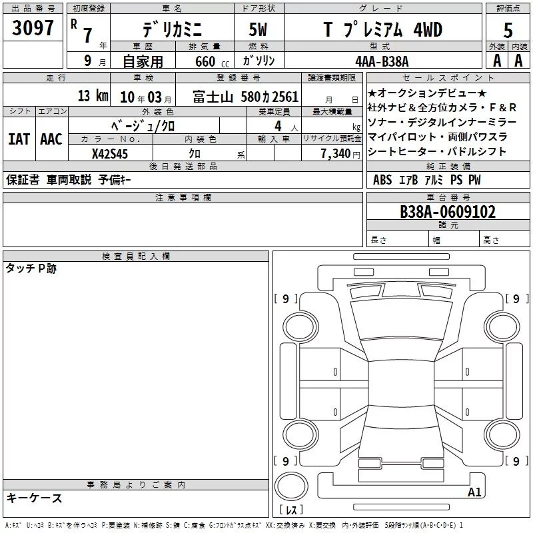Click exterior grade A under 外装
Screen dimensions: 533x533
pos(497,61)
